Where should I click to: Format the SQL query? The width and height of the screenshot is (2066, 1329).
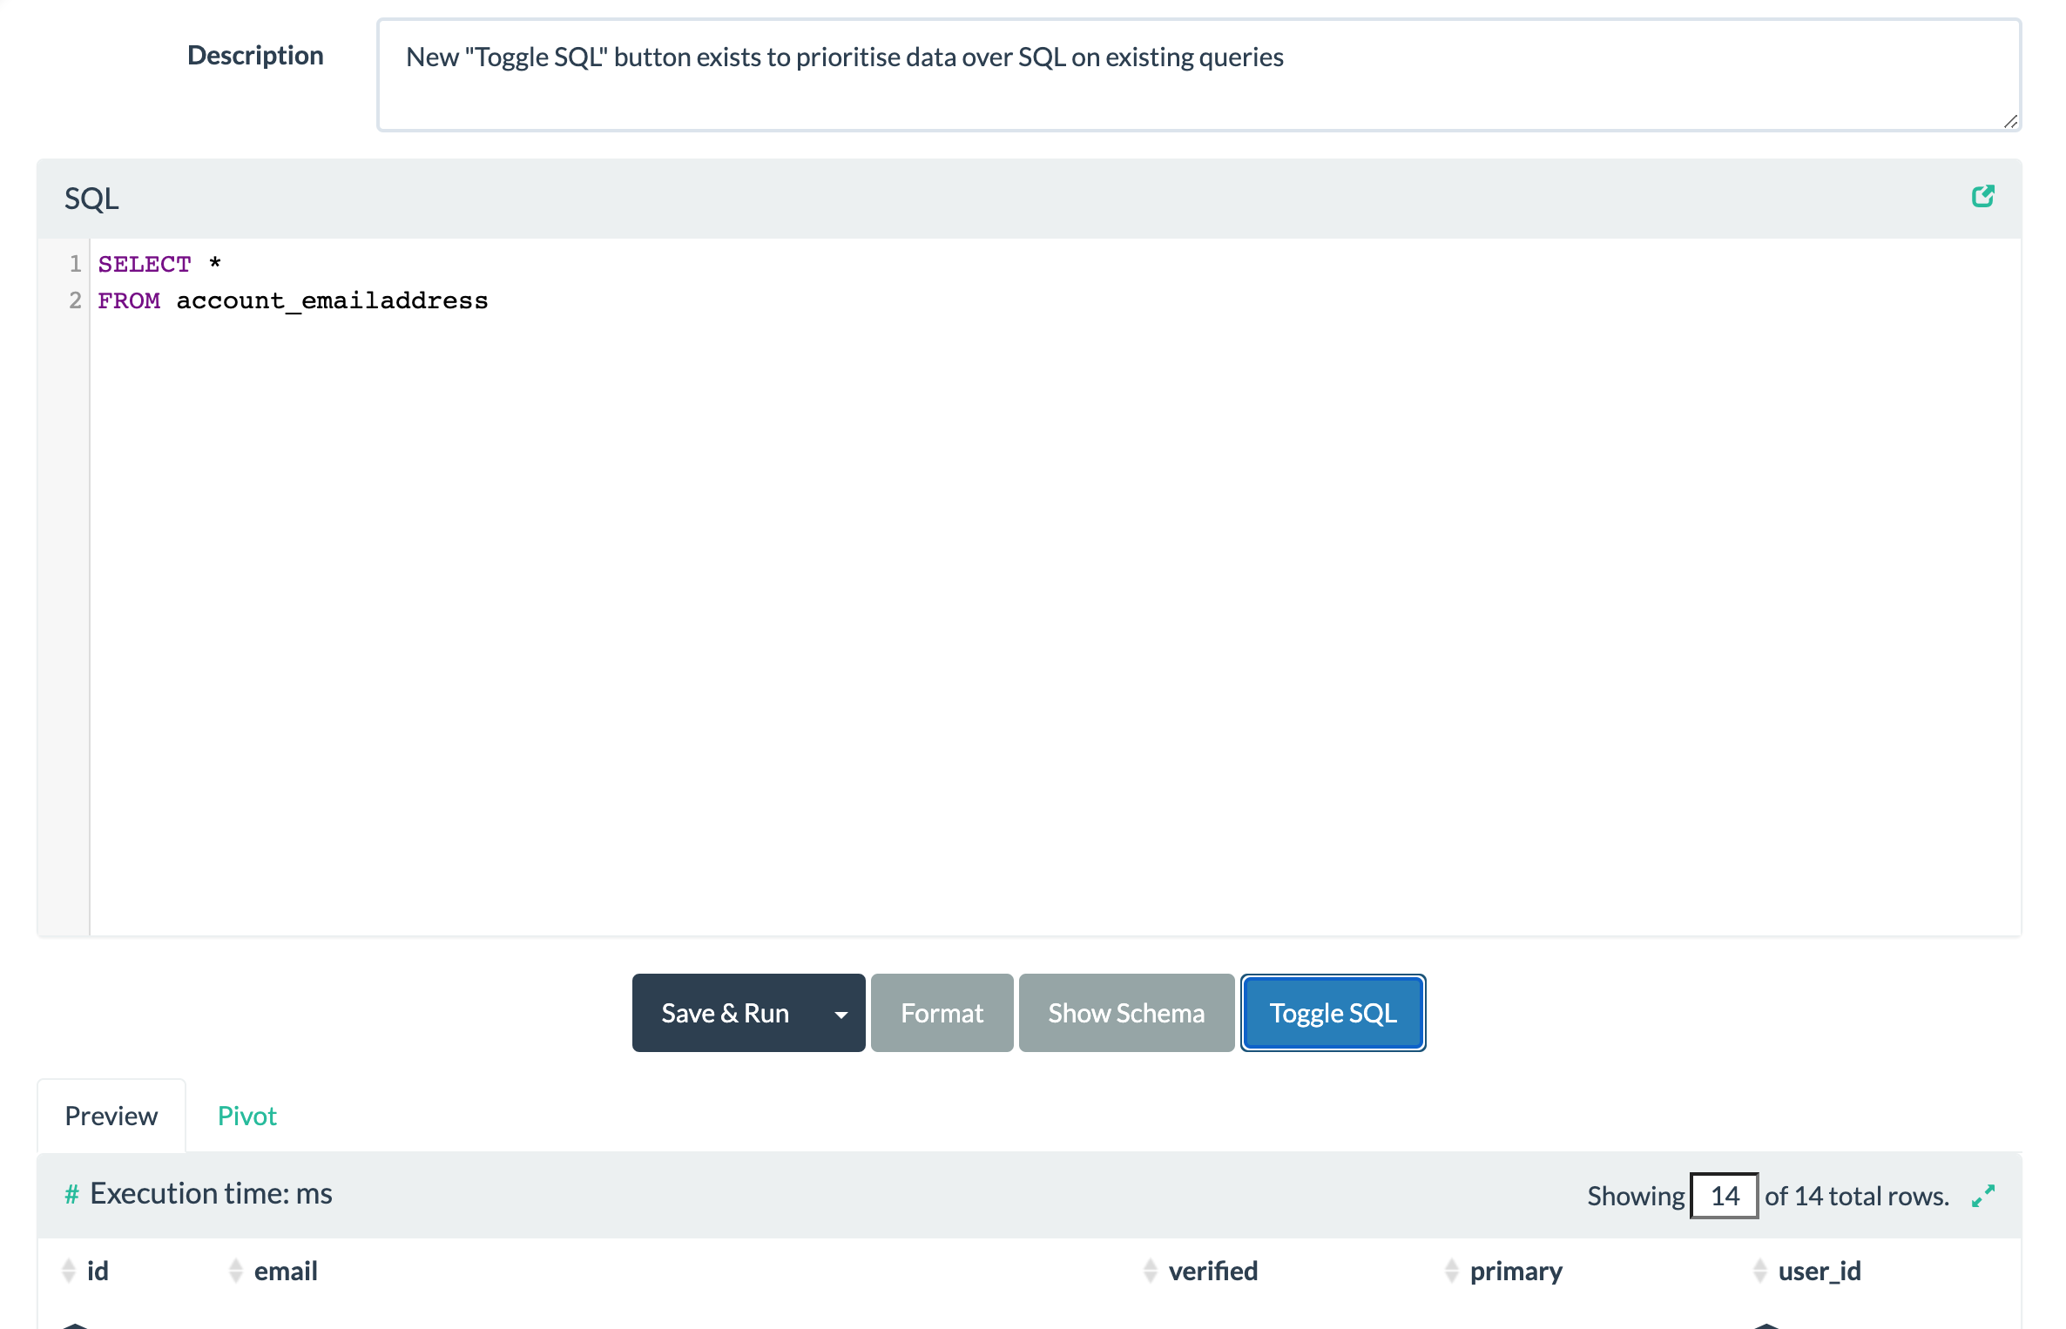click(942, 1012)
